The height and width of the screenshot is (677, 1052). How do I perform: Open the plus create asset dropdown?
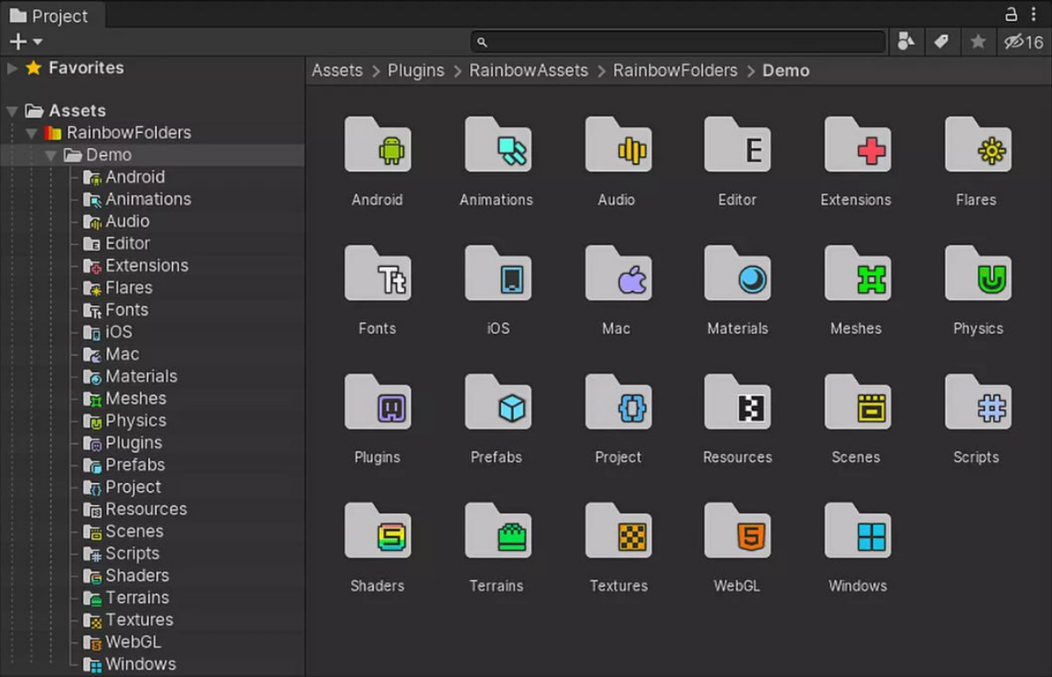26,41
